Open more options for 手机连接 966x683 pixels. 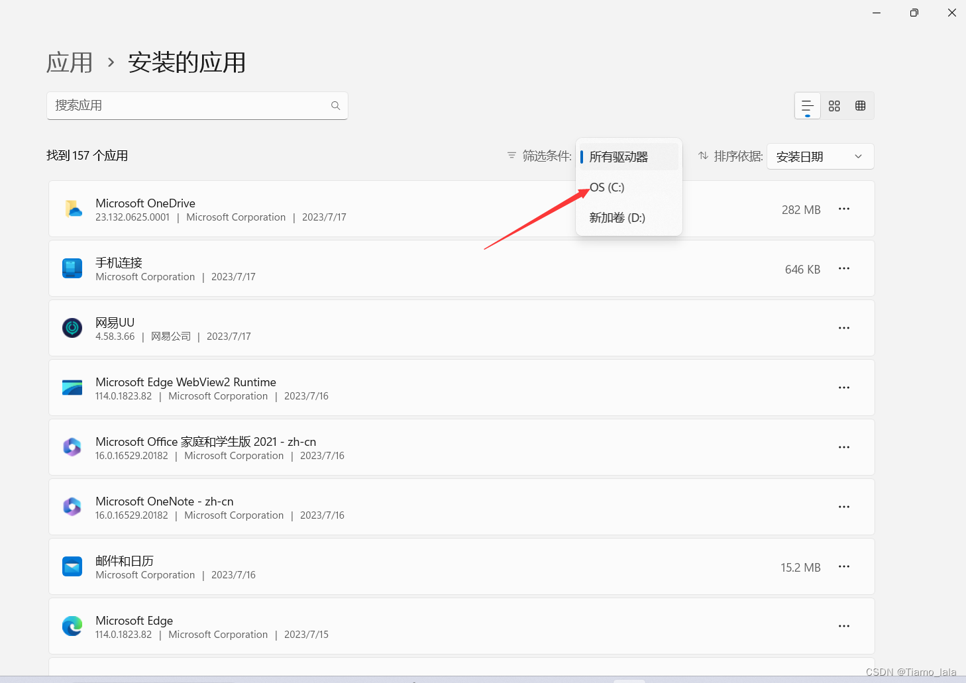tap(844, 268)
